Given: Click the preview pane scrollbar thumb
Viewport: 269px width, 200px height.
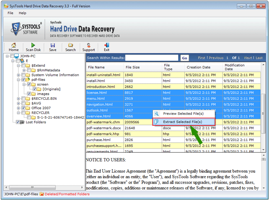Looking at the screenshot, I should click(x=263, y=159).
